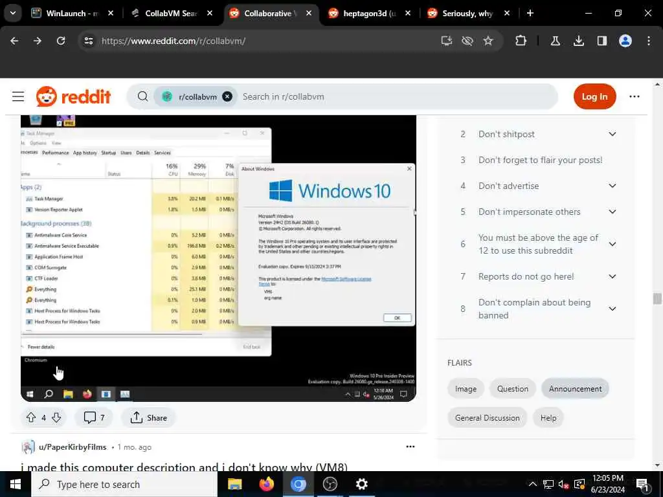Open OBS Studio from the taskbar
Screen dimensions: 663x497
[330, 484]
